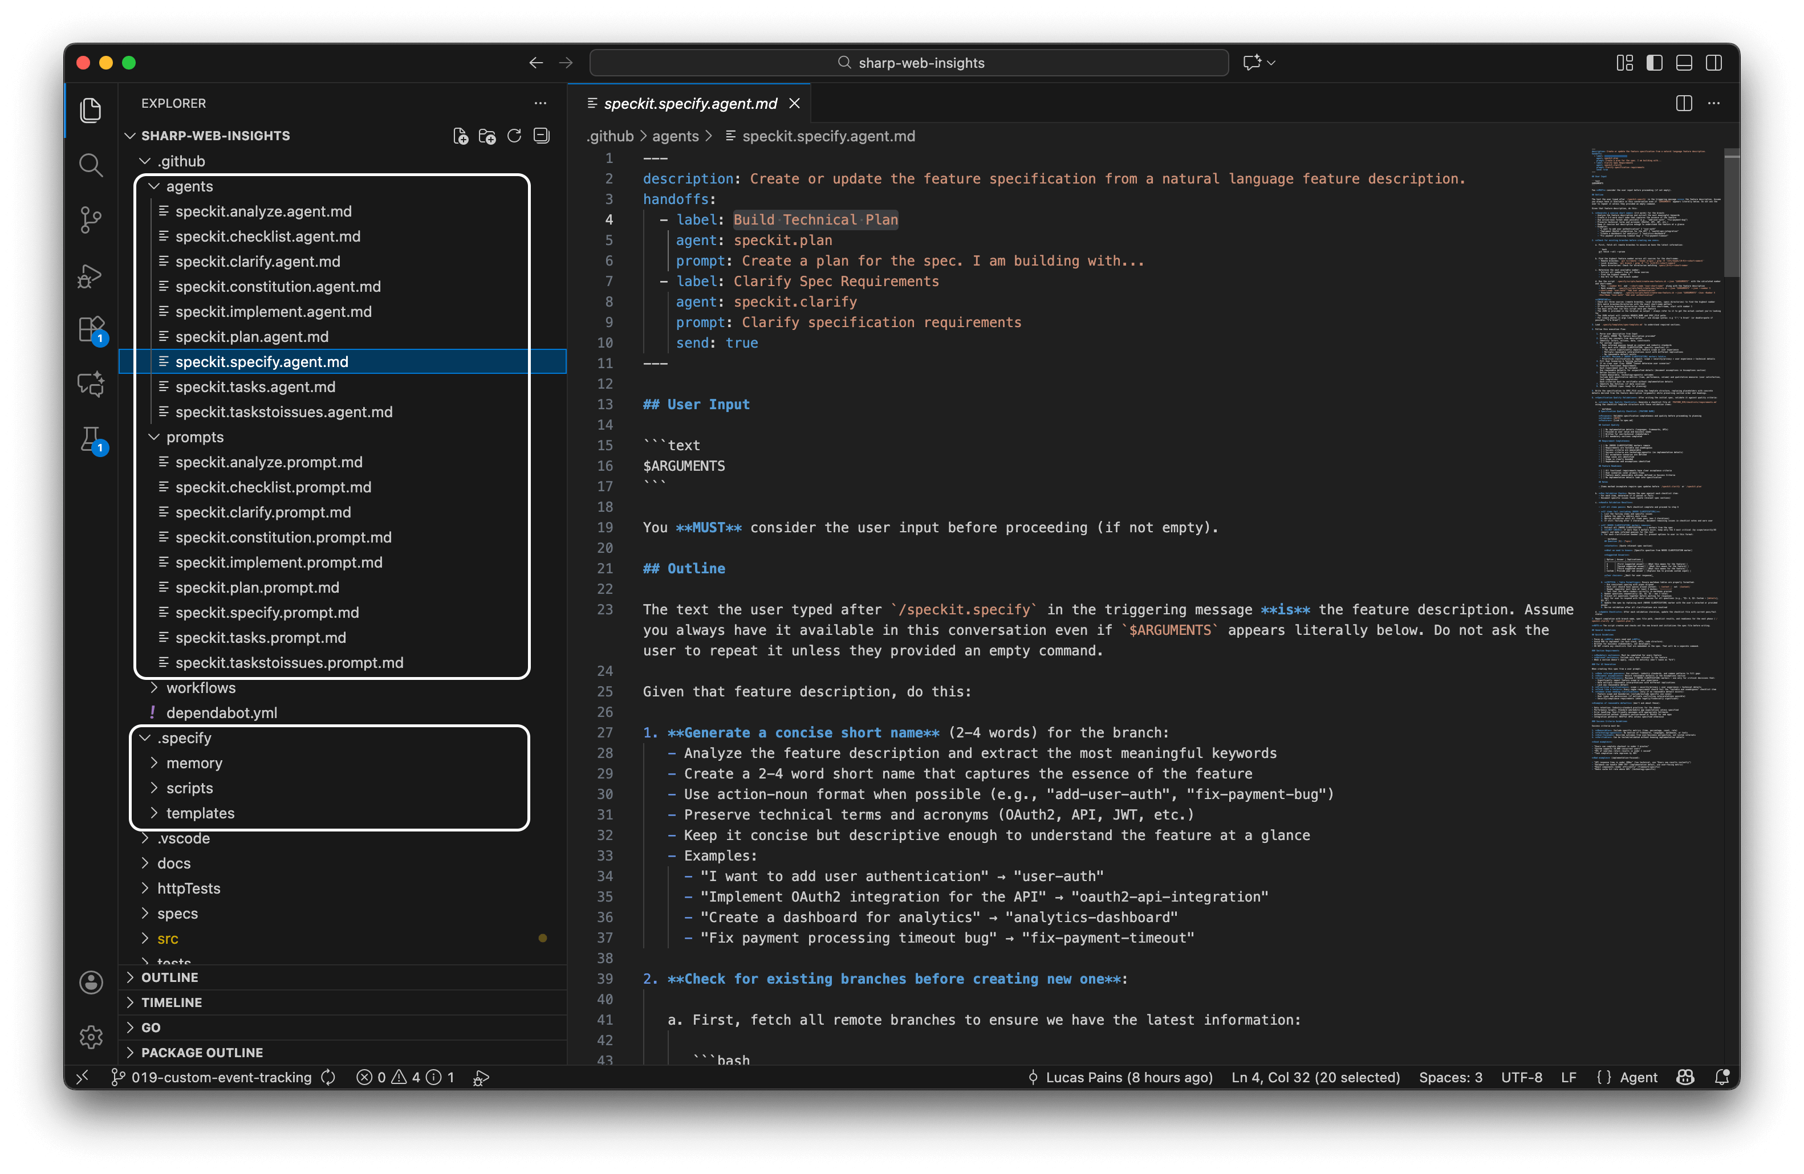Toggle the bottom panel visibility
Viewport: 1804px width, 1174px height.
tap(1684, 63)
